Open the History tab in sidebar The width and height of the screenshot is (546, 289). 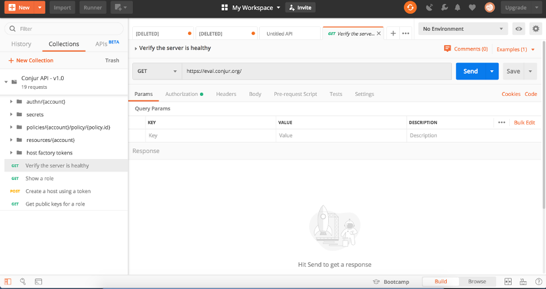pyautogui.click(x=21, y=44)
